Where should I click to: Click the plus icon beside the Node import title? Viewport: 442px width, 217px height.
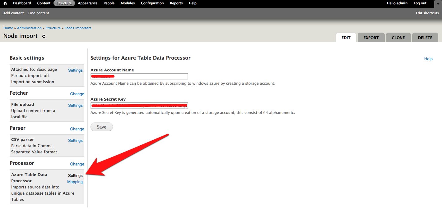(44, 36)
